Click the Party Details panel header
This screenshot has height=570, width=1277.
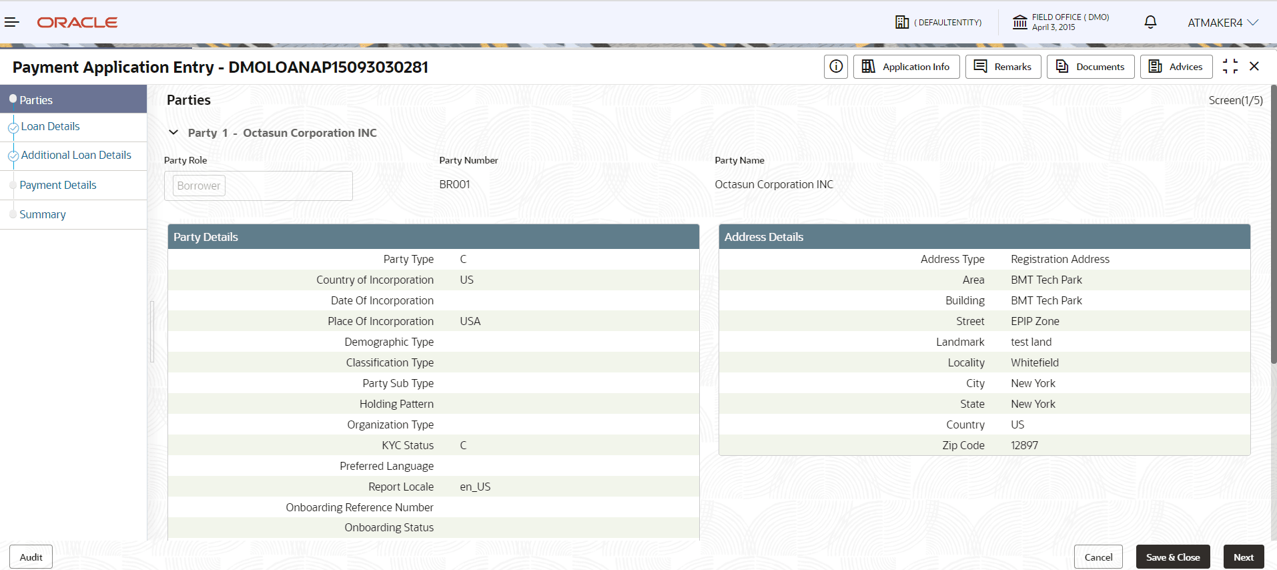[x=434, y=237]
